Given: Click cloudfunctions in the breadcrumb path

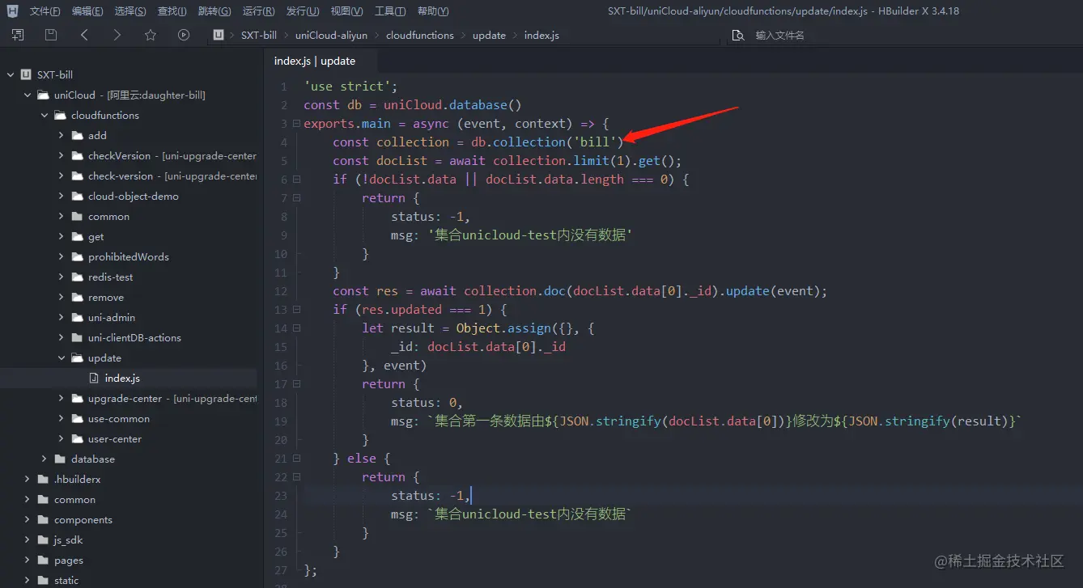Looking at the screenshot, I should [x=420, y=36].
